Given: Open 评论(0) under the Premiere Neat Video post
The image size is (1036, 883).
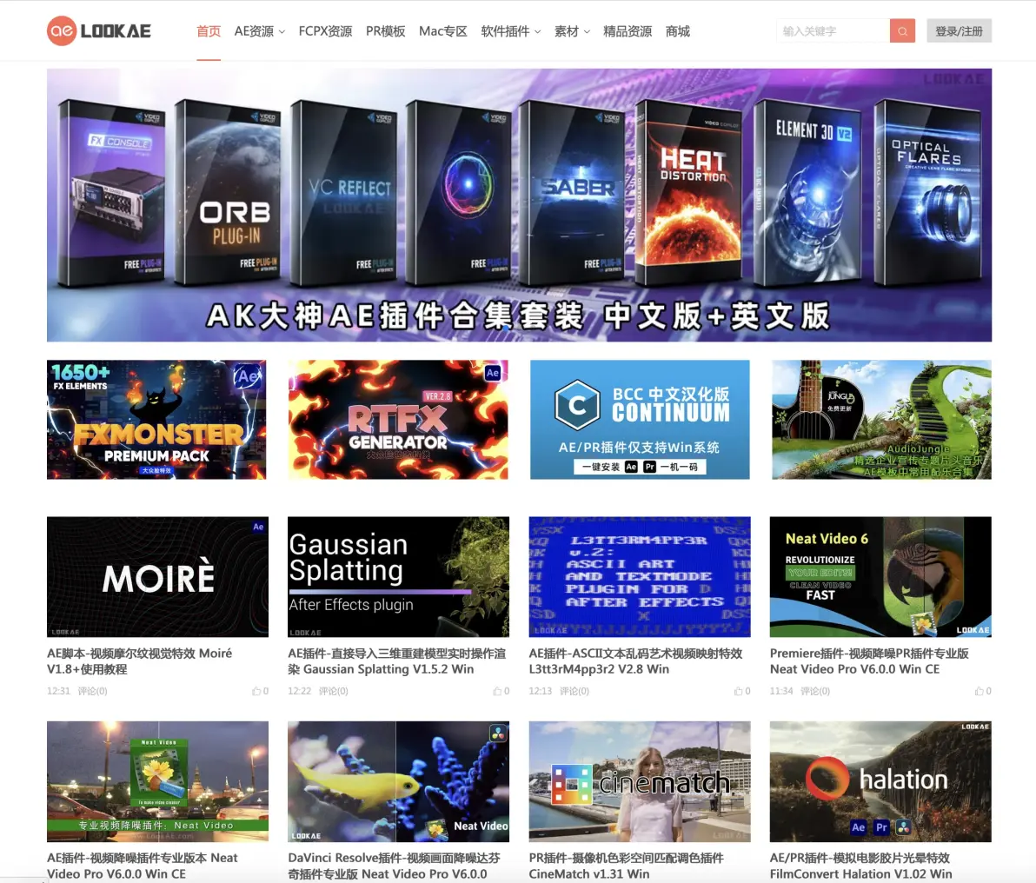Looking at the screenshot, I should tap(815, 691).
